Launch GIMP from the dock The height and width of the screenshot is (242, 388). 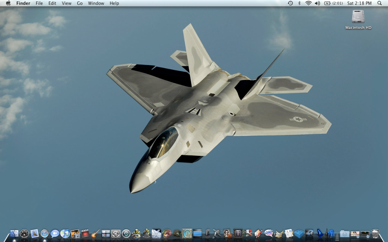click(x=279, y=234)
